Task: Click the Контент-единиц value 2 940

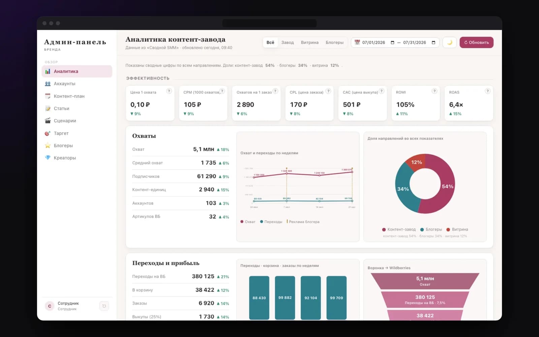Action: coord(207,190)
